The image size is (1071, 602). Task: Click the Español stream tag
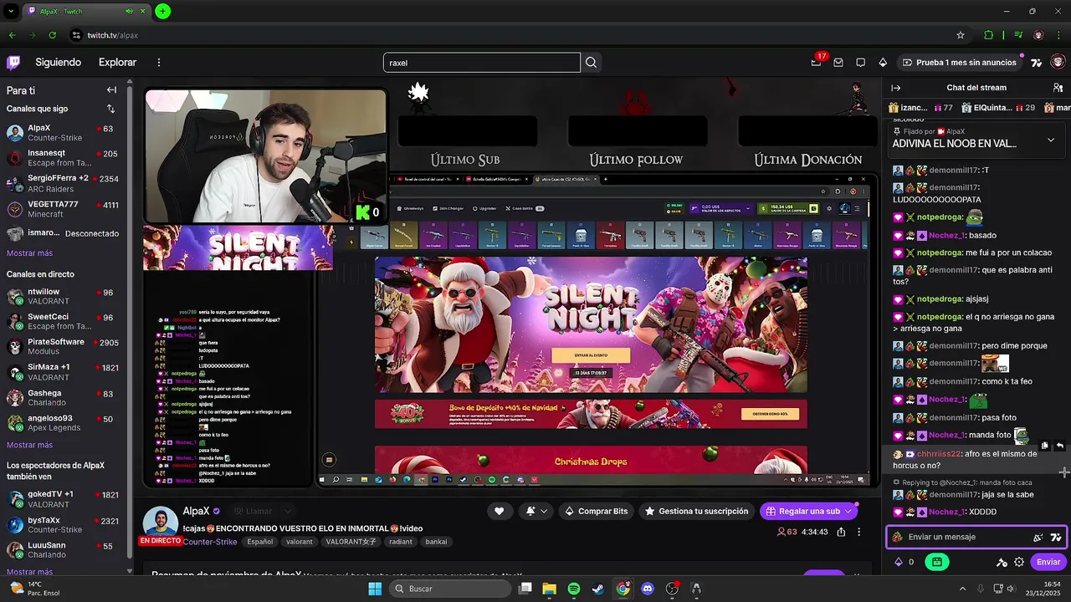click(x=259, y=542)
